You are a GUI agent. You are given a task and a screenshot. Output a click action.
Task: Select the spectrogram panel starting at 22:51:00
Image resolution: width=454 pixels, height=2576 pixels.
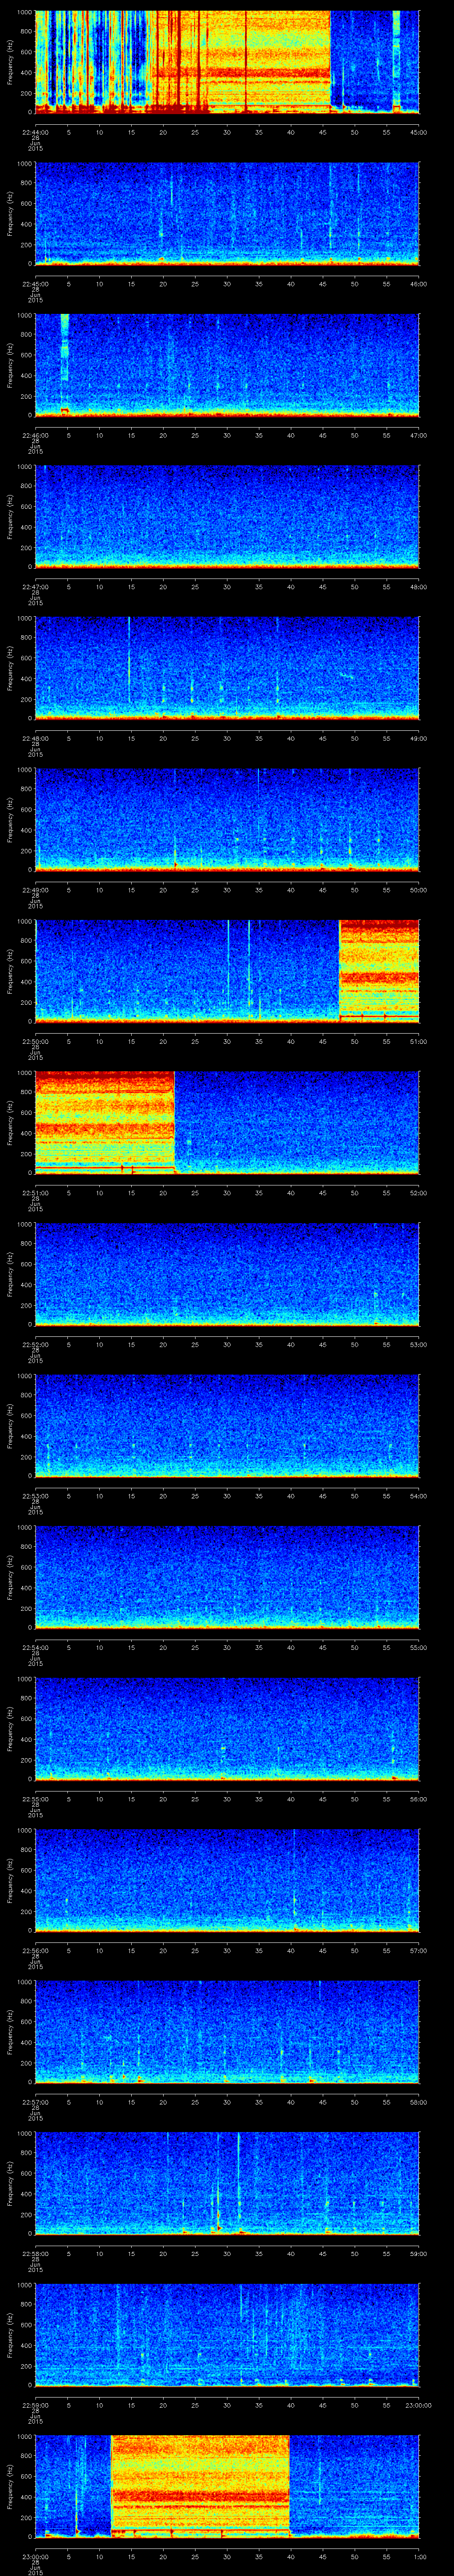pyautogui.click(x=227, y=1122)
